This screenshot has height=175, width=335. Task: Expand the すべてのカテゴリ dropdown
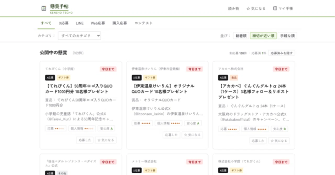tap(79, 36)
